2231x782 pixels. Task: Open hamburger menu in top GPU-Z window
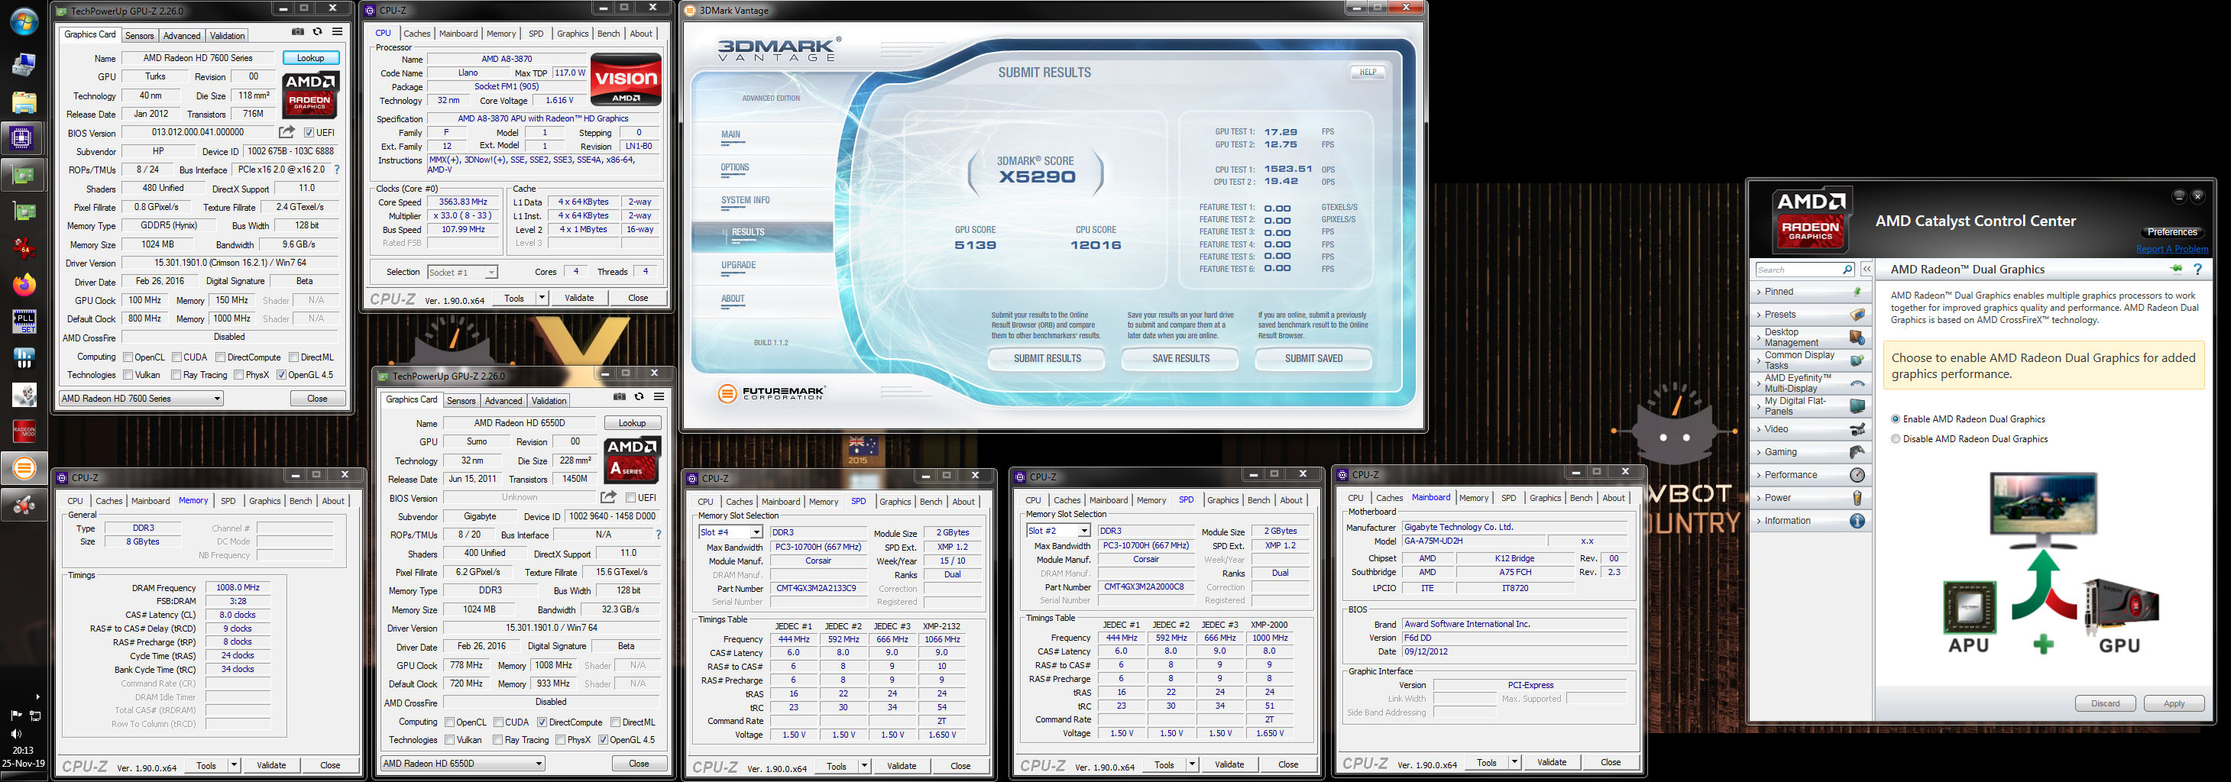[x=338, y=32]
